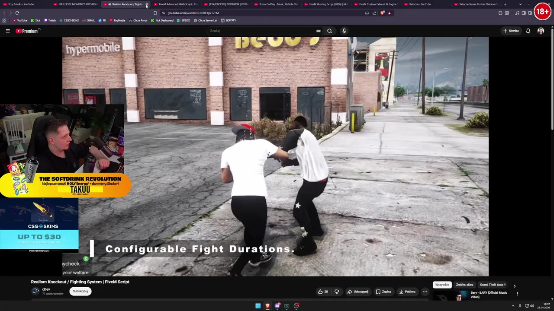Bookmark this page icon in address bar
This screenshot has height=311, width=554.
pos(155,13)
